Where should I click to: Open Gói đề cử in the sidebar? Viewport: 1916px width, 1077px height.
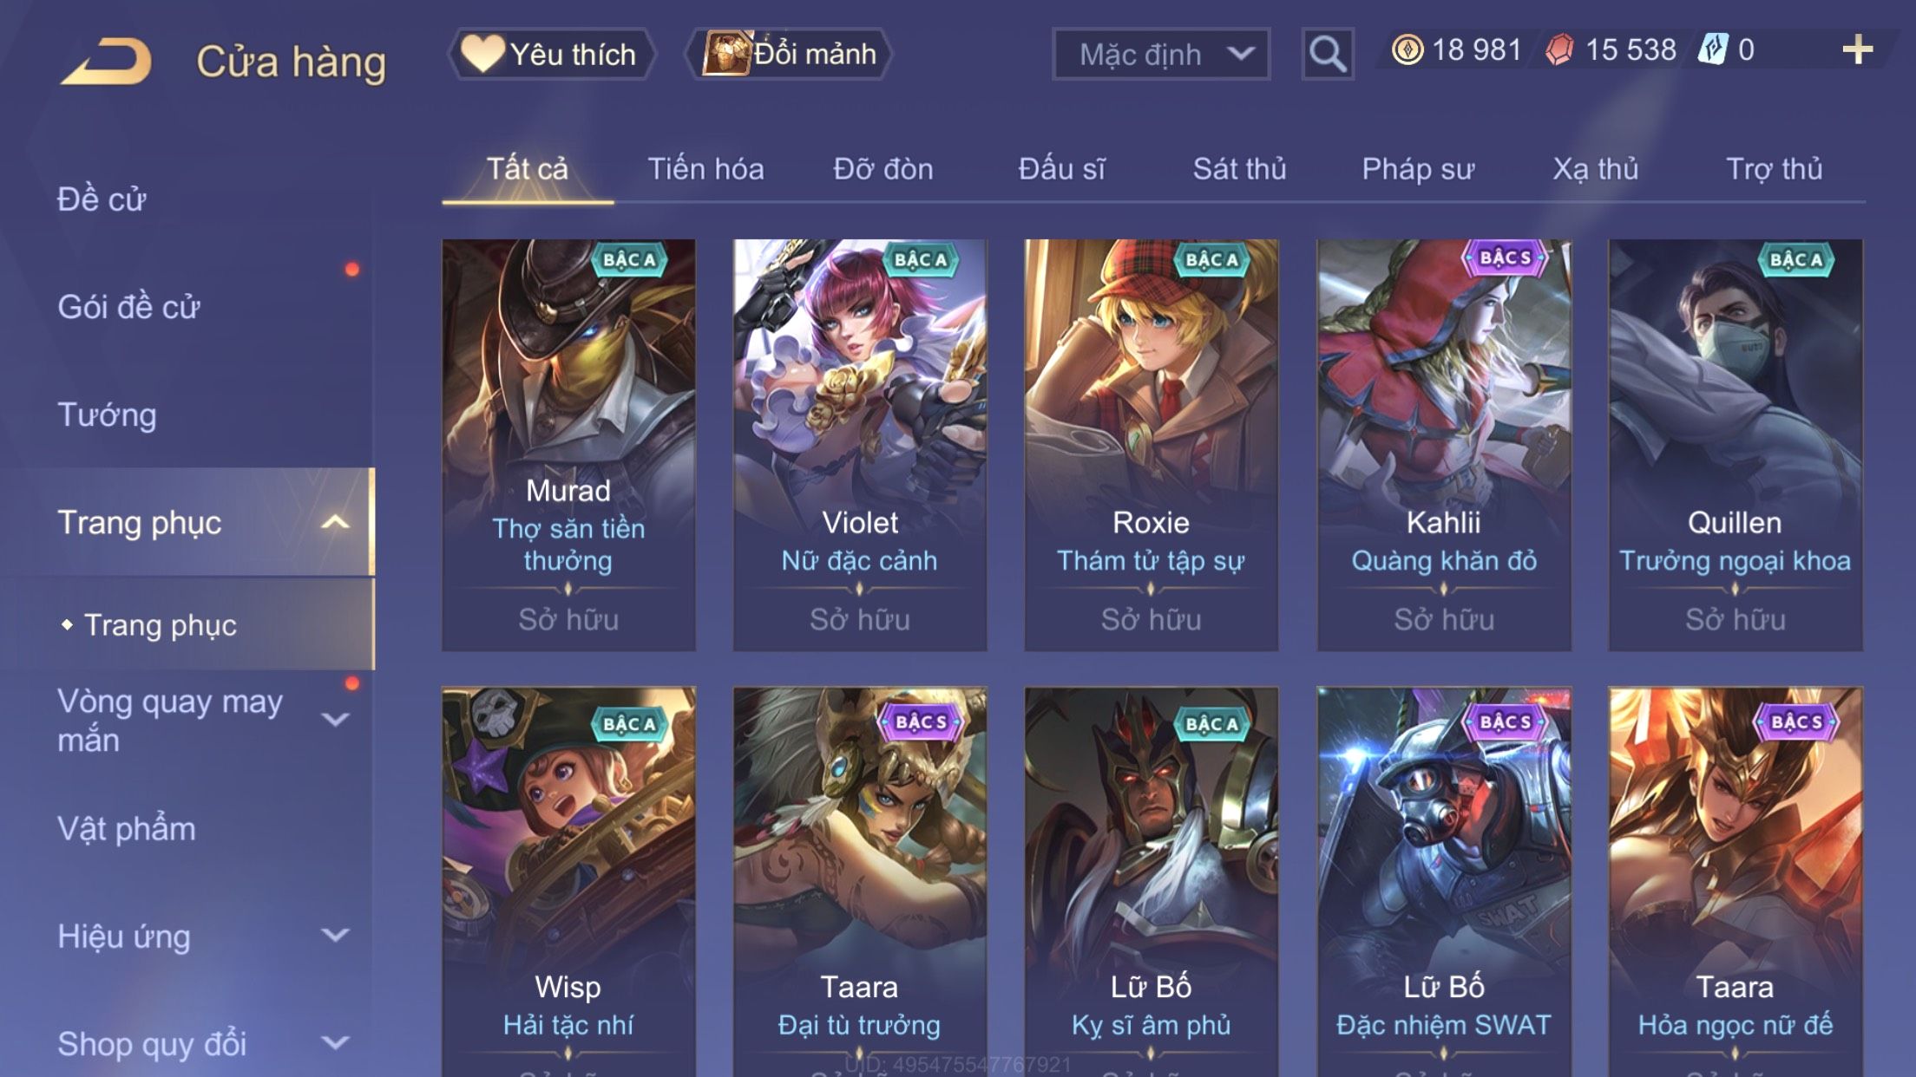coord(128,307)
